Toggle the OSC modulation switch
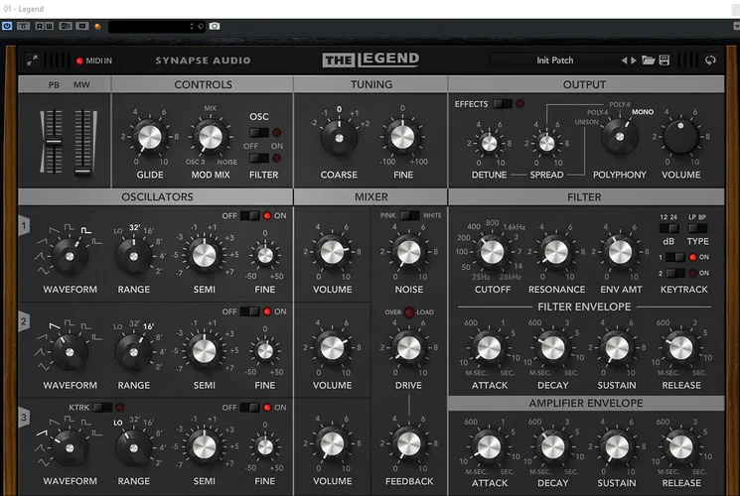The width and height of the screenshot is (740, 496). pyautogui.click(x=259, y=133)
